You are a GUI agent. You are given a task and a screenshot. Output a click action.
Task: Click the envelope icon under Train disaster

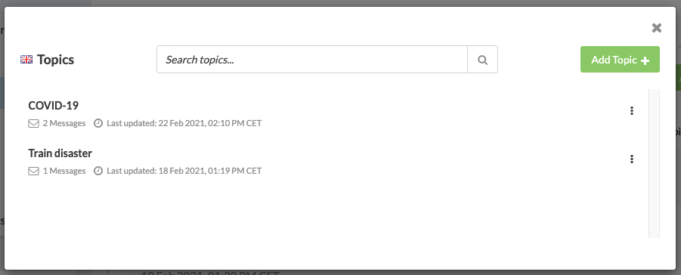coord(33,171)
